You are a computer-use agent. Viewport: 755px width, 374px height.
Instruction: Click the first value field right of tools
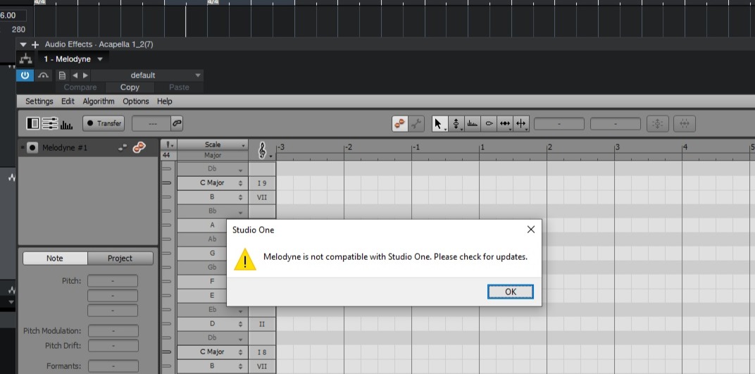tap(559, 124)
